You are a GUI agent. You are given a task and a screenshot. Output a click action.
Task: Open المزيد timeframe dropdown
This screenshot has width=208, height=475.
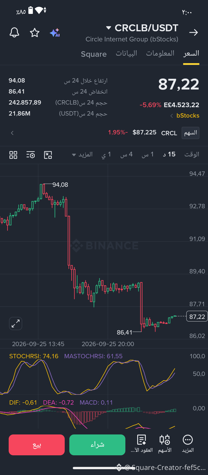82,154
